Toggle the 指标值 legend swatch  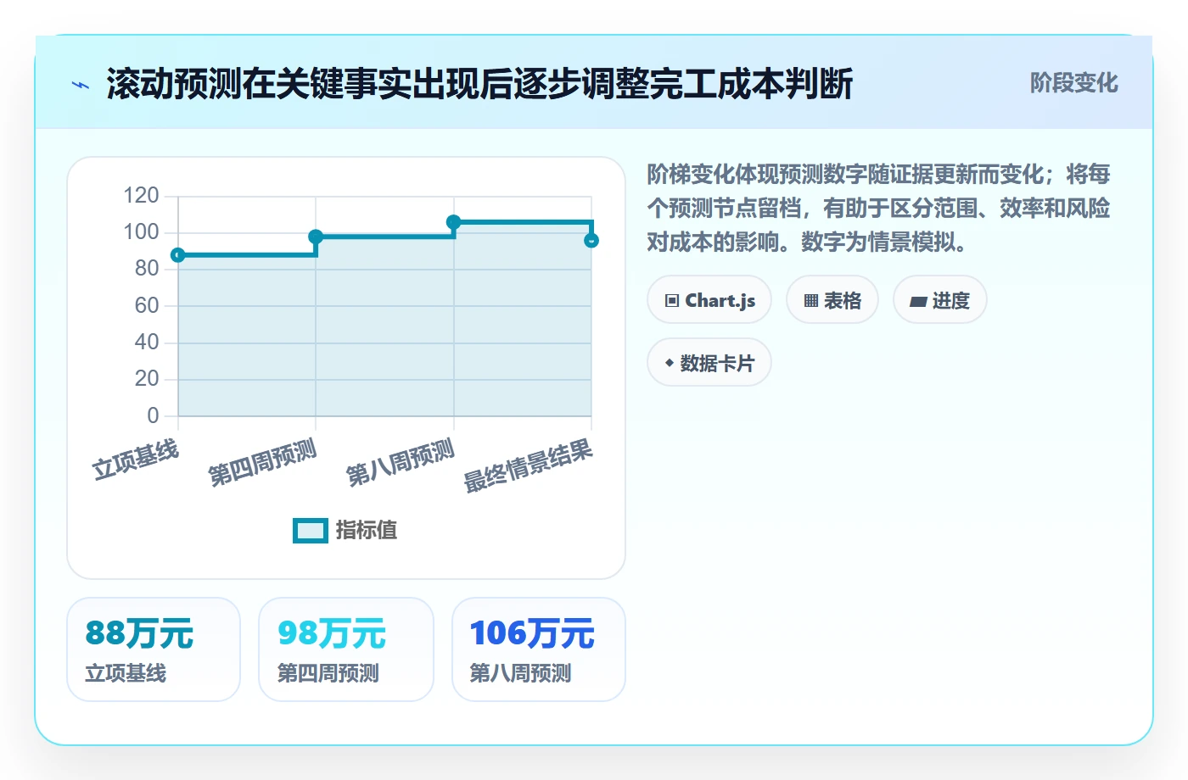[x=311, y=531]
